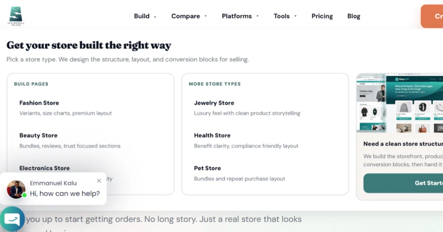Click the 'MORE STORE TYPES' heading
Image resolution: width=443 pixels, height=232 pixels.
click(x=215, y=84)
